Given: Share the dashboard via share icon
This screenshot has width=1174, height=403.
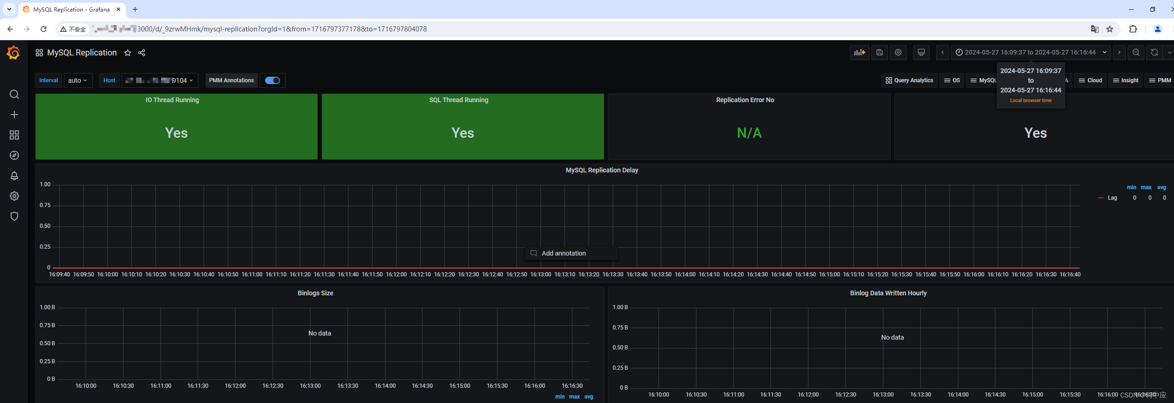Looking at the screenshot, I should click(x=142, y=53).
